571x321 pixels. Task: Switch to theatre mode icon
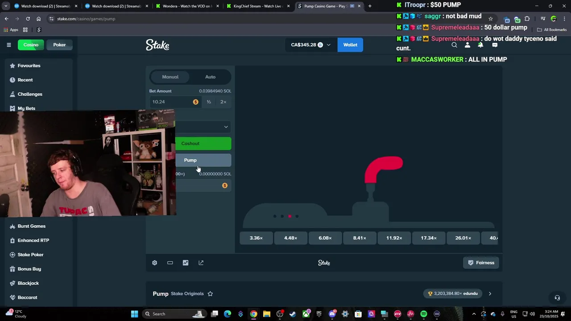point(170,263)
